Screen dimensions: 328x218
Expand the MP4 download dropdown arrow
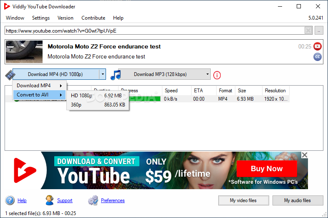tap(103, 74)
